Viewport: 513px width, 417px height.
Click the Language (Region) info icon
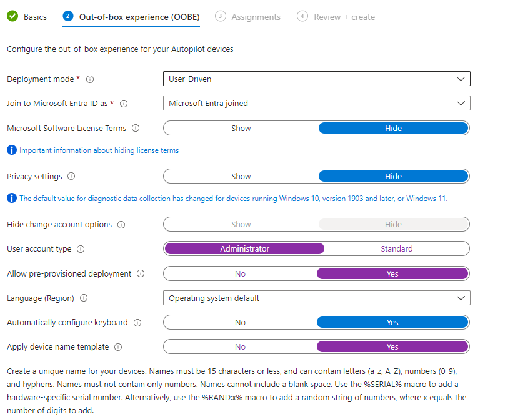pyautogui.click(x=84, y=298)
